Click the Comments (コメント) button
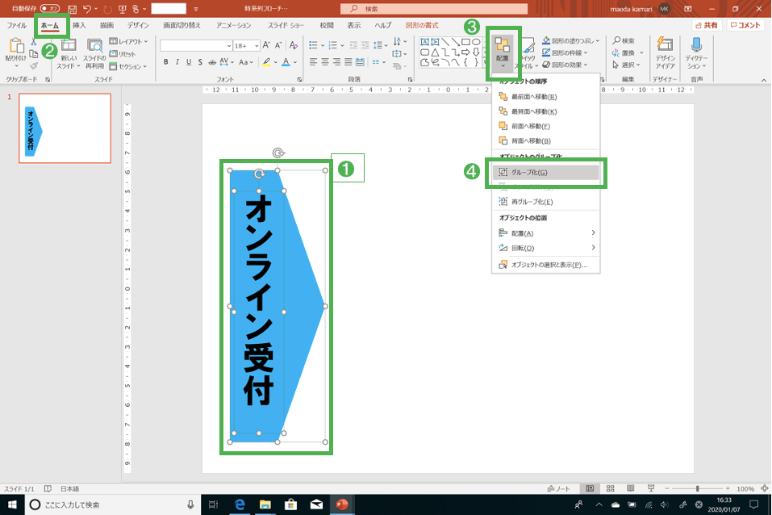 (x=745, y=25)
